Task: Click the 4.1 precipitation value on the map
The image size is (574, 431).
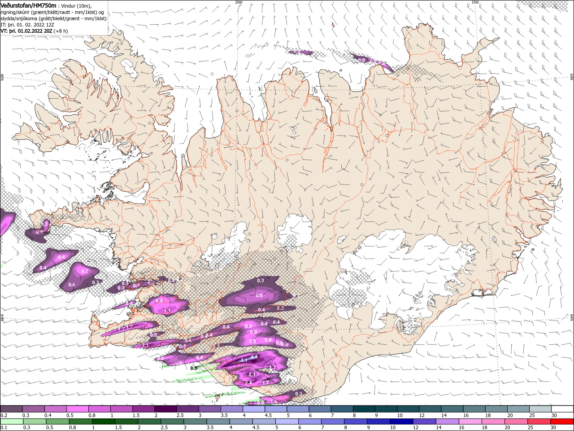Action: (x=244, y=361)
